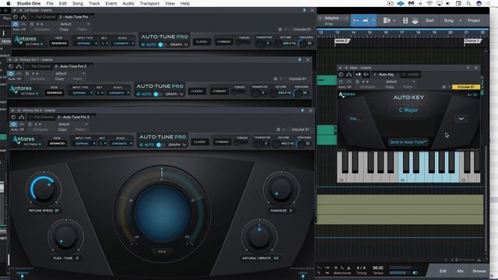Image resolution: width=498 pixels, height=280 pixels.
Task: Click Copy in the Ld Vocal Inserts window
Action: (64, 30)
